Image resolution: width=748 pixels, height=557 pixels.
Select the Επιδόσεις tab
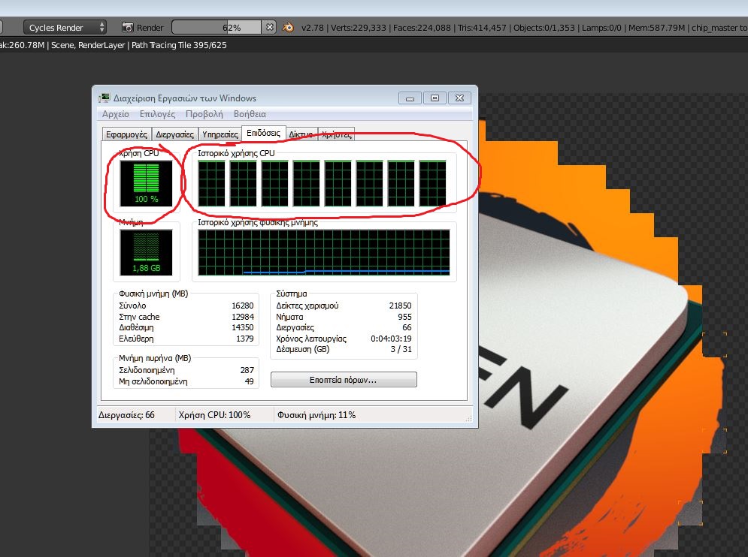(263, 133)
